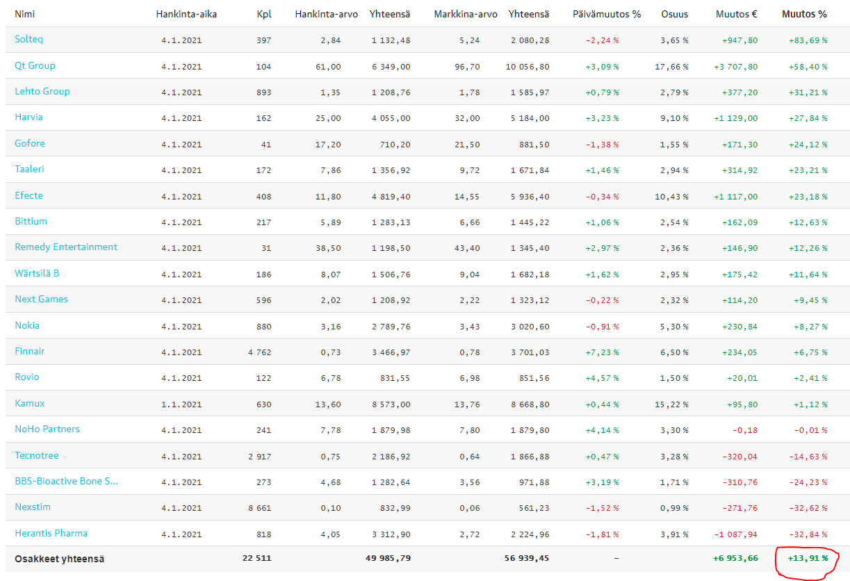
Task: Select Tecnotree change -14,63 %
Action: tap(808, 457)
